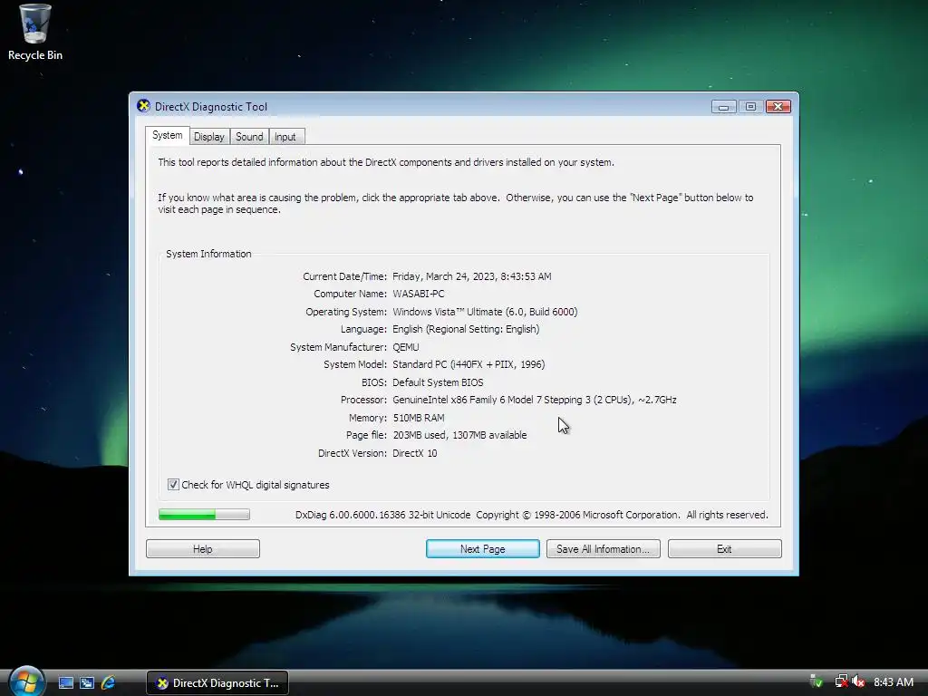The image size is (928, 696).
Task: Click the computer name 'WASABI-PC'
Action: click(x=419, y=294)
